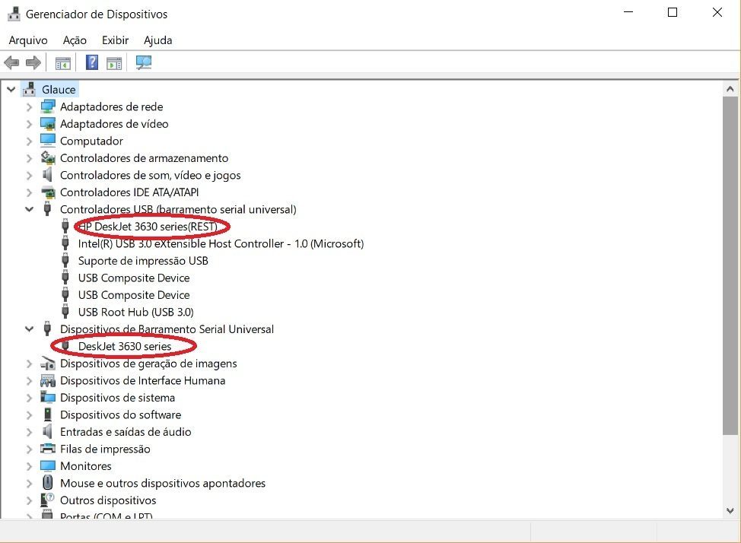
Task: Click the Adaptadores de rede network icon
Action: coord(48,106)
